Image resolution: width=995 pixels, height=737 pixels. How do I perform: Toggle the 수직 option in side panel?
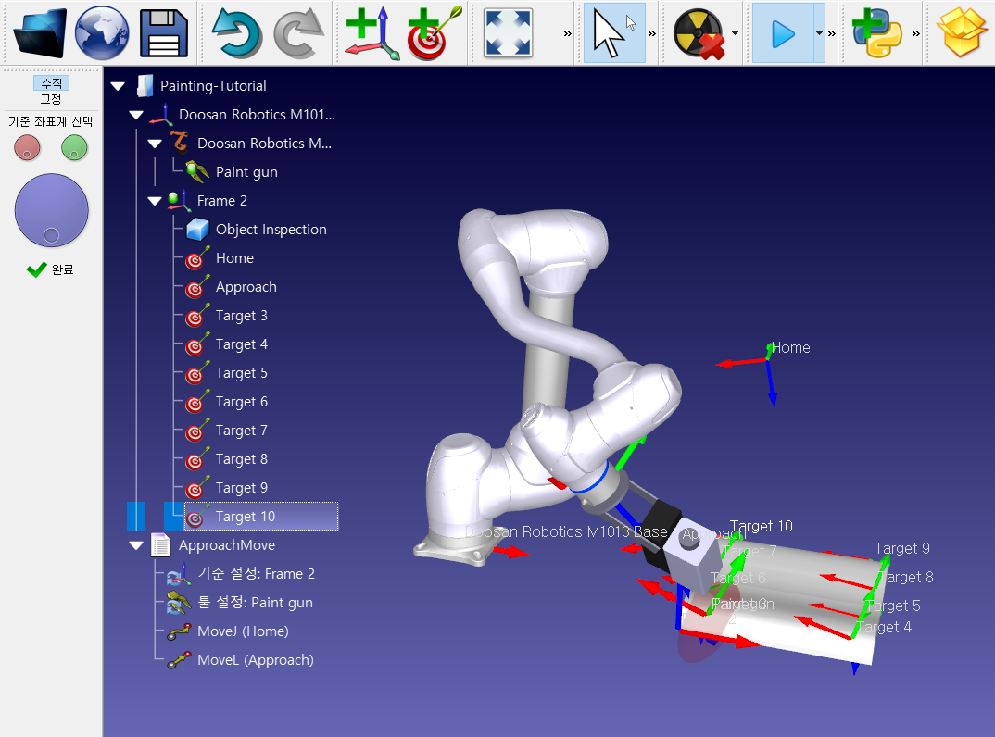pos(51,83)
